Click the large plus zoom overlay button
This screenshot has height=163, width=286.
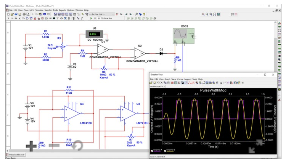point(31,146)
